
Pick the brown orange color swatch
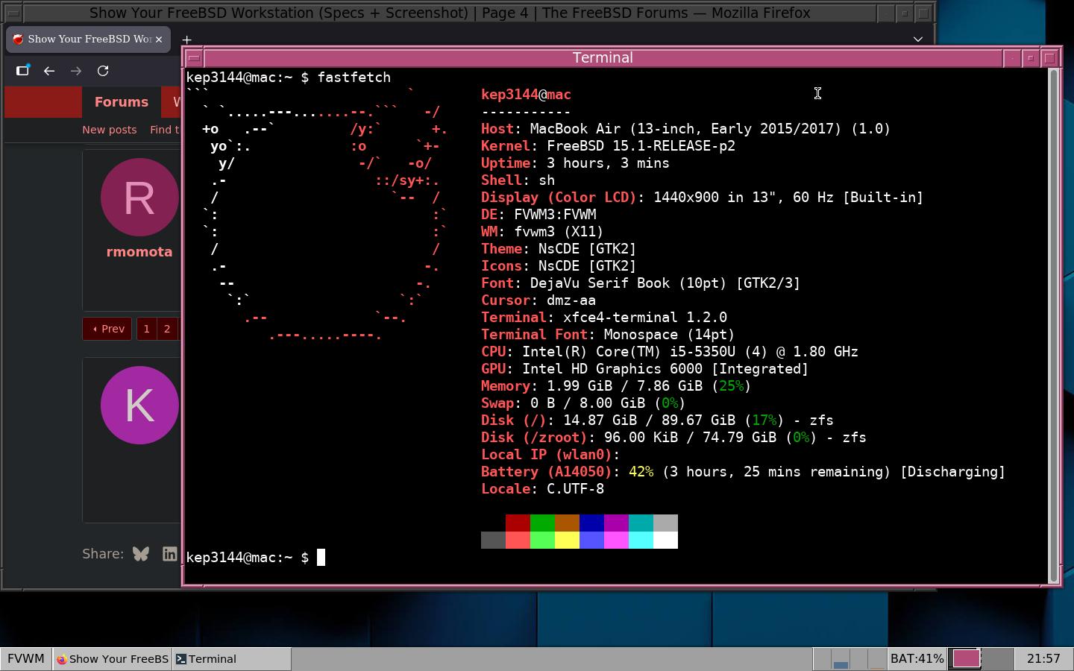567,523
